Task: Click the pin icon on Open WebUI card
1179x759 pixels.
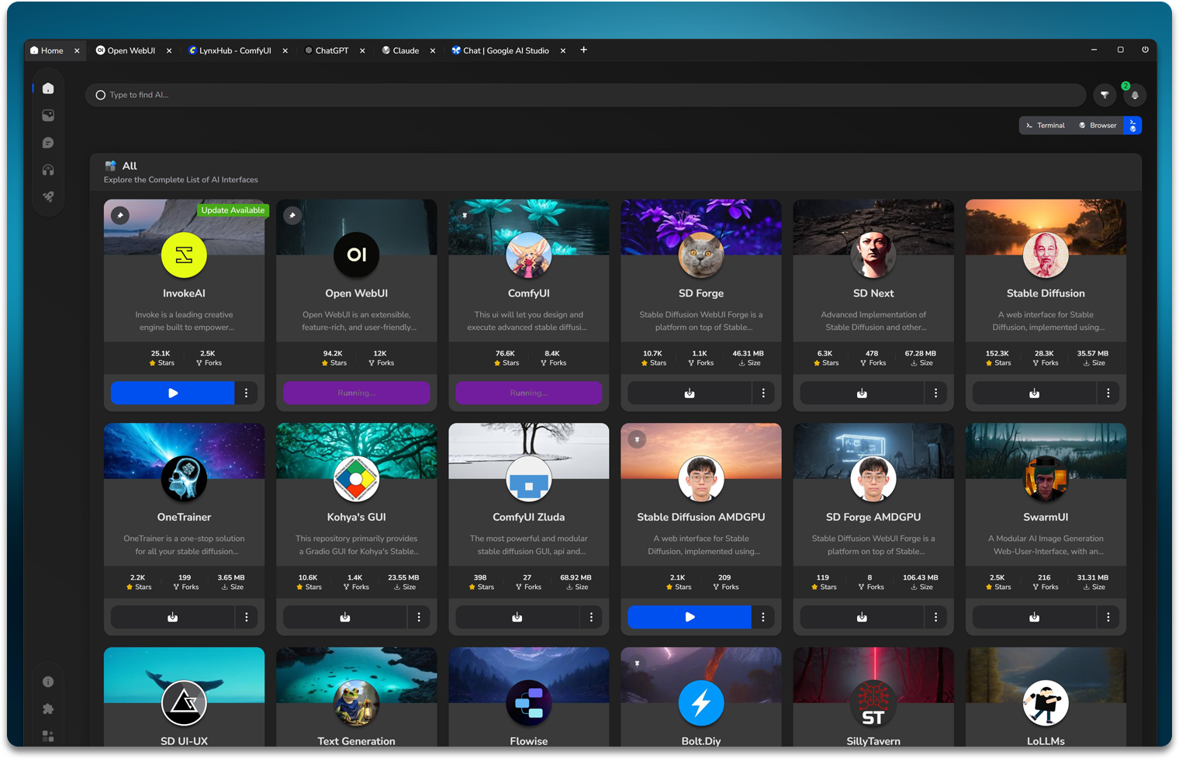Action: (292, 215)
